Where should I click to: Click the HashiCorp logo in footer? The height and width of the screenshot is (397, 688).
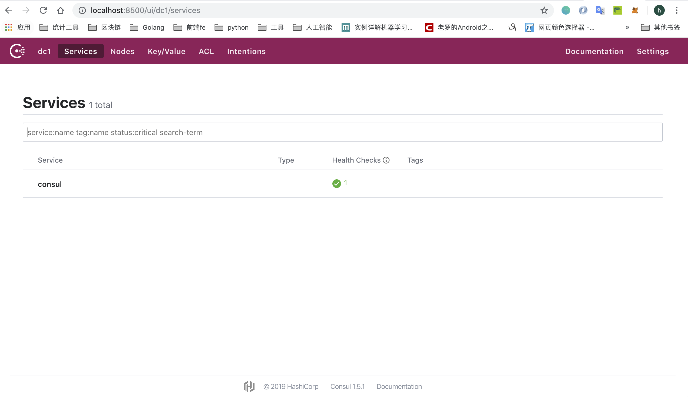click(249, 387)
